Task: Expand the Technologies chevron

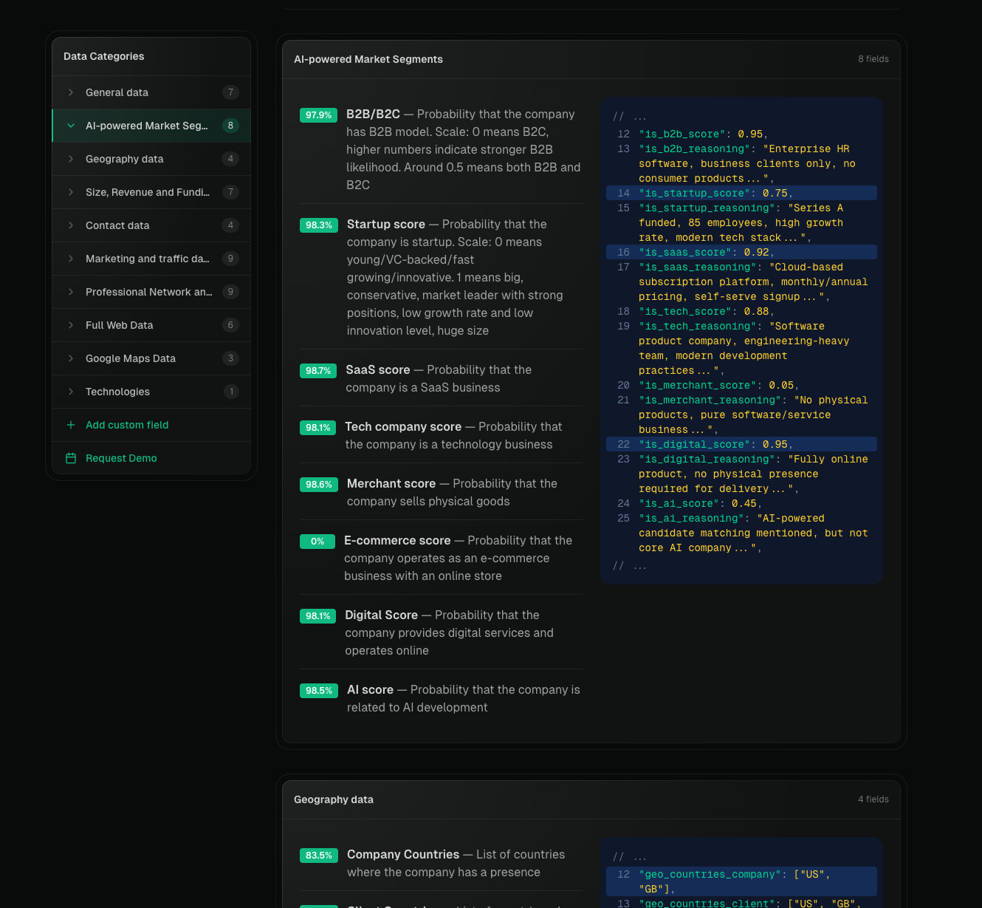Action: click(71, 392)
